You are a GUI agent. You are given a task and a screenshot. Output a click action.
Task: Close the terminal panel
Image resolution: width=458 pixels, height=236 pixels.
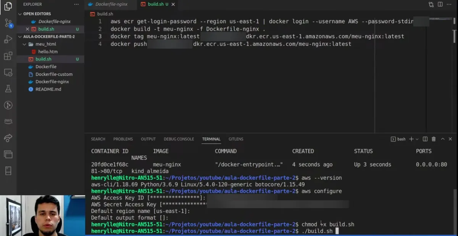[451, 139]
